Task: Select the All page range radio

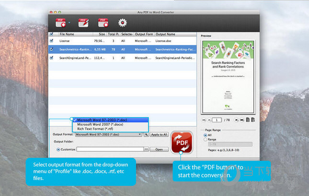Action: point(206,135)
